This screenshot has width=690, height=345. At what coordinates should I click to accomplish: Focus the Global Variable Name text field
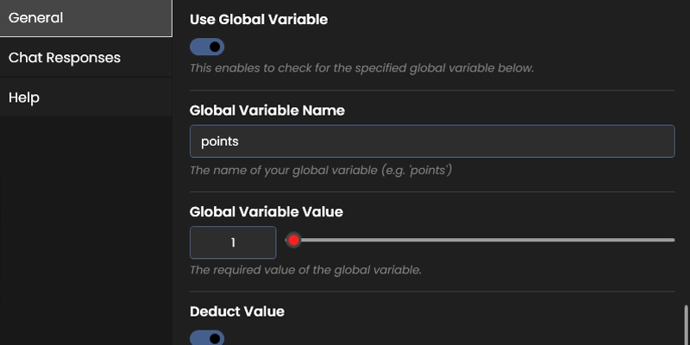[431, 141]
